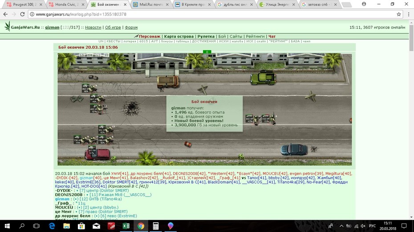
Task: Close the Бой окончен browser tab
Action: coord(125,5)
